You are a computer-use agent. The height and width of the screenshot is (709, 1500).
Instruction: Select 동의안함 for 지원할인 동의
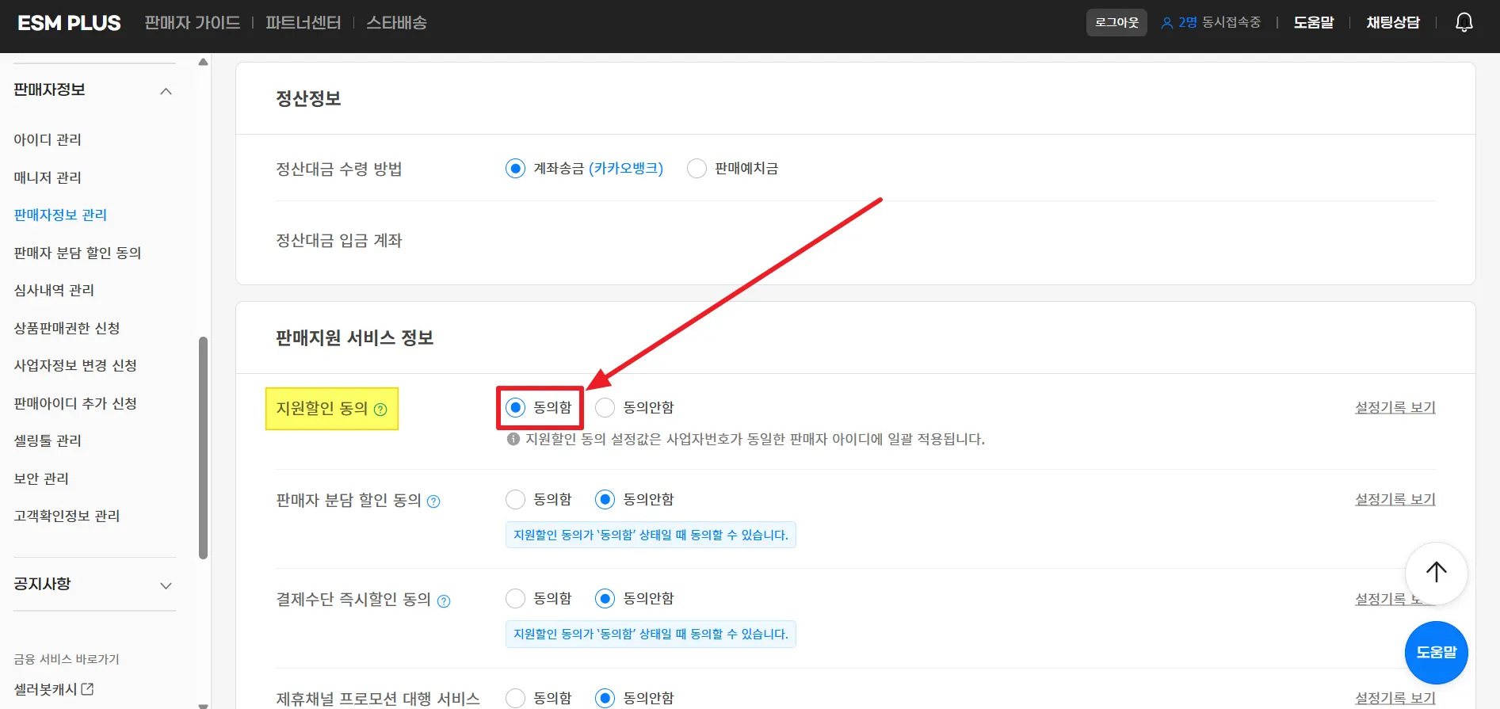click(605, 407)
